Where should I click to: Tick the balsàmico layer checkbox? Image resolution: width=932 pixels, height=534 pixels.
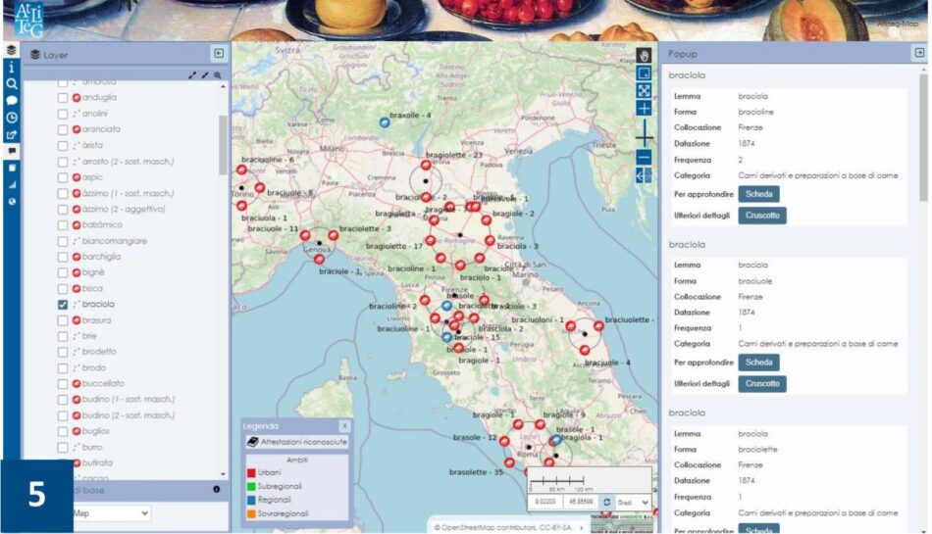63,224
